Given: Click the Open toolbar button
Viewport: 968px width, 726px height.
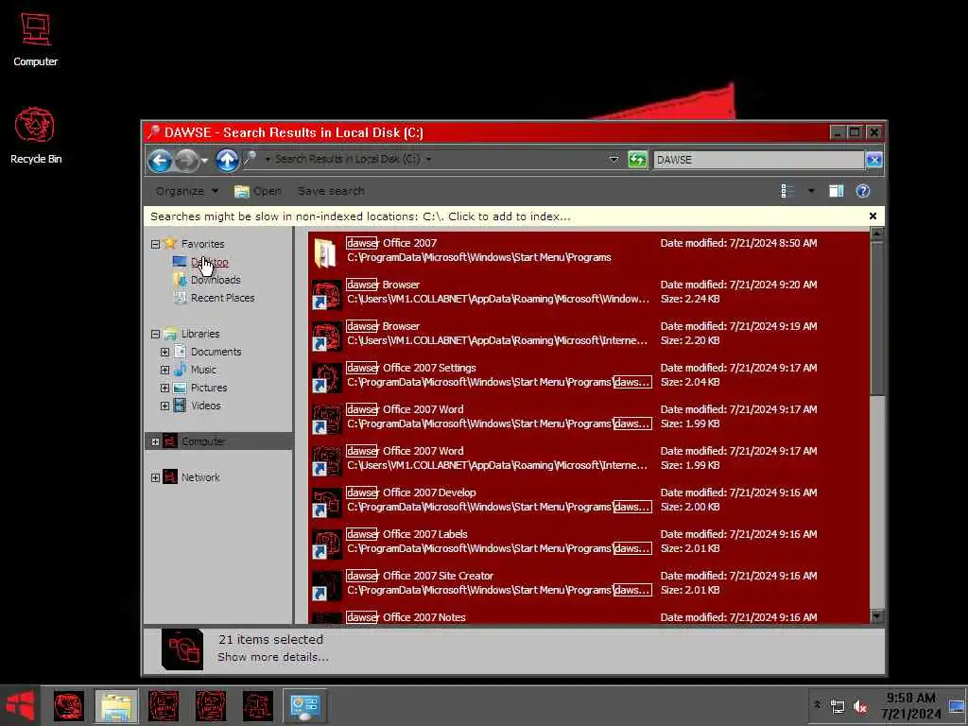Looking at the screenshot, I should point(257,191).
